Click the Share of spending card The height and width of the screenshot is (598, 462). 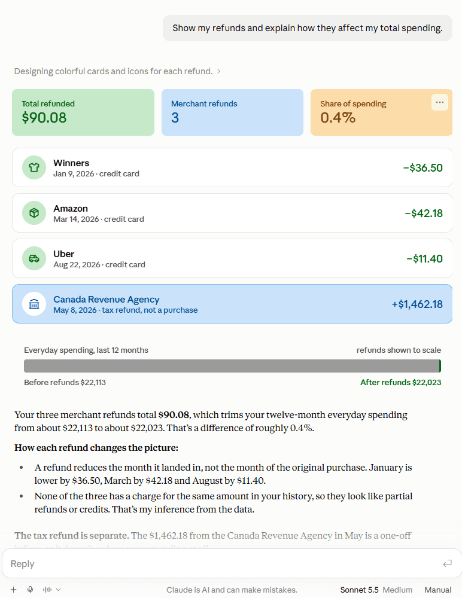click(381, 112)
